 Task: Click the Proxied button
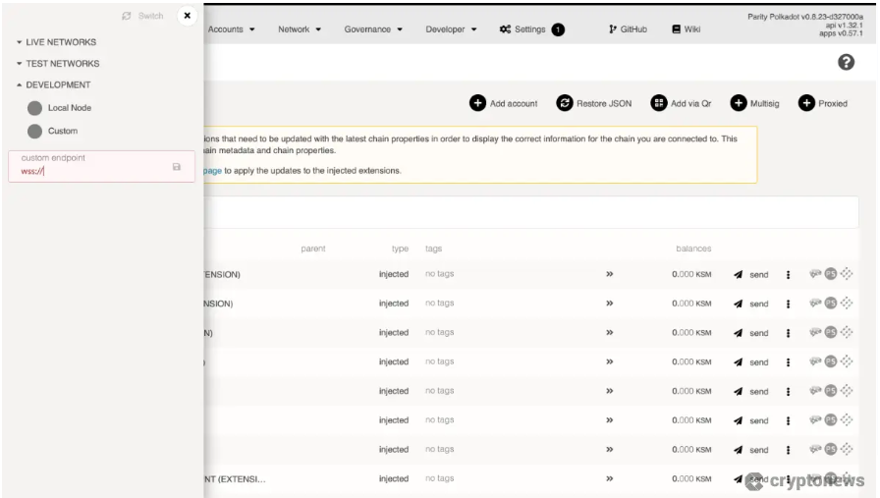click(x=823, y=103)
